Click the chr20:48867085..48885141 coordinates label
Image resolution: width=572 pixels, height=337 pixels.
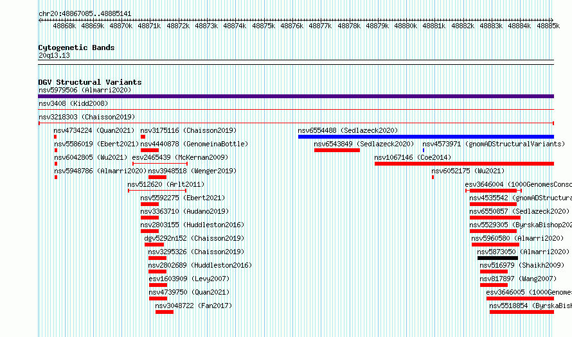click(85, 13)
